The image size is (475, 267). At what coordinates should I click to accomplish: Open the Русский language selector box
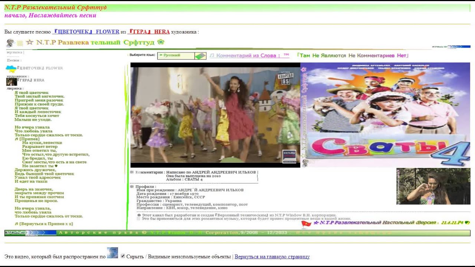click(x=176, y=56)
